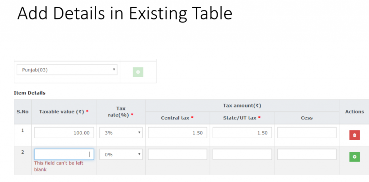The width and height of the screenshot is (369, 182).
Task: Click the Tax amount(₹) header
Action: click(x=242, y=106)
